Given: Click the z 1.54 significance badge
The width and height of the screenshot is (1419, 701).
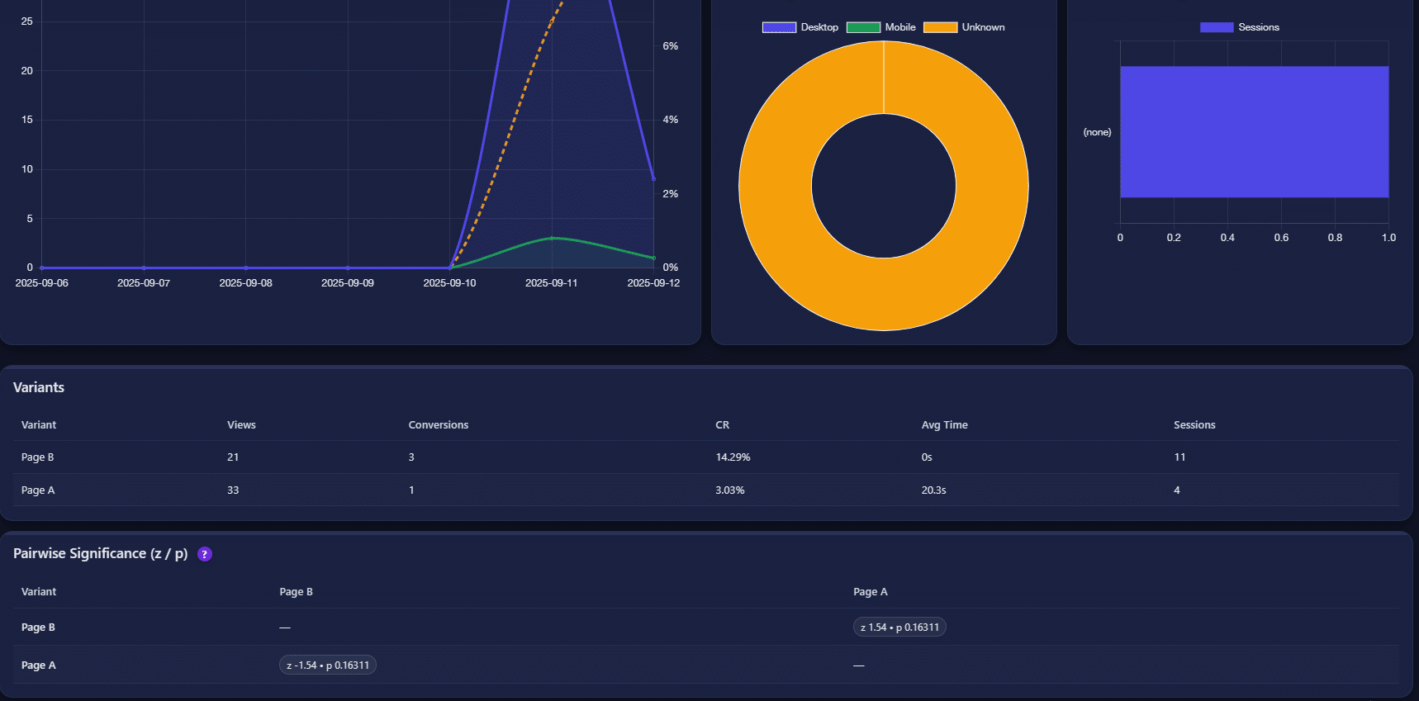Looking at the screenshot, I should [899, 628].
